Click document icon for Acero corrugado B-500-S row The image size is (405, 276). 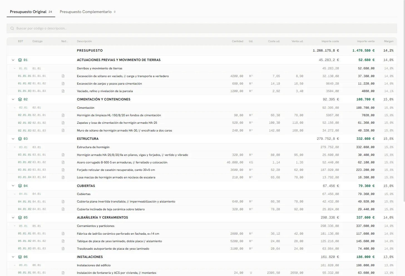[63, 162]
